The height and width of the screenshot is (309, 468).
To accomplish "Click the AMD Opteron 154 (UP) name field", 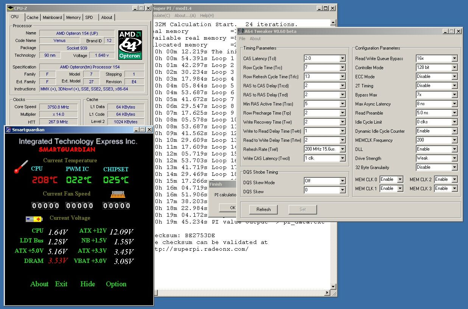I will coord(77,33).
